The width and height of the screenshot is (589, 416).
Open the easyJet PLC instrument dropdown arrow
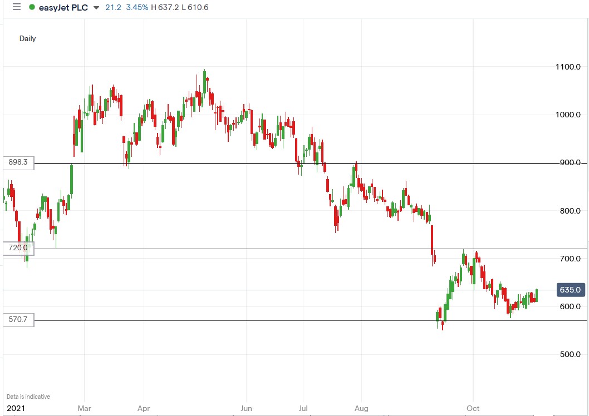97,8
